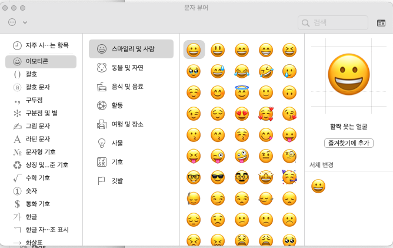Select the font variation emoji under 서체 변경

coord(318,186)
